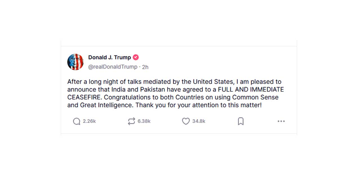This screenshot has width=338, height=191.
Task: Open the 2h timestamp permalink
Action: click(x=145, y=67)
